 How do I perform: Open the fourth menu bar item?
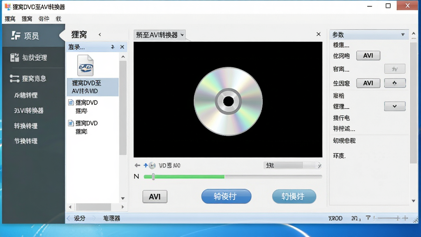click(x=58, y=19)
